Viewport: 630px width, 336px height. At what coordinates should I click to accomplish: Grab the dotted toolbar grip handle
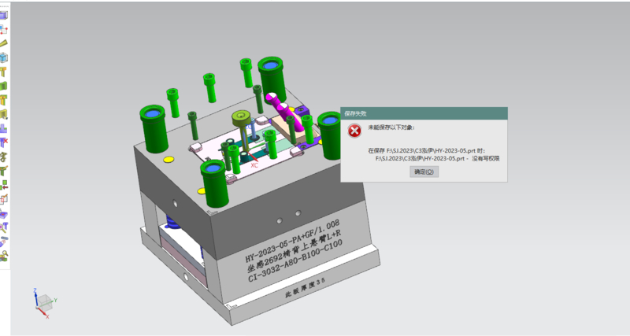[x=4, y=6]
